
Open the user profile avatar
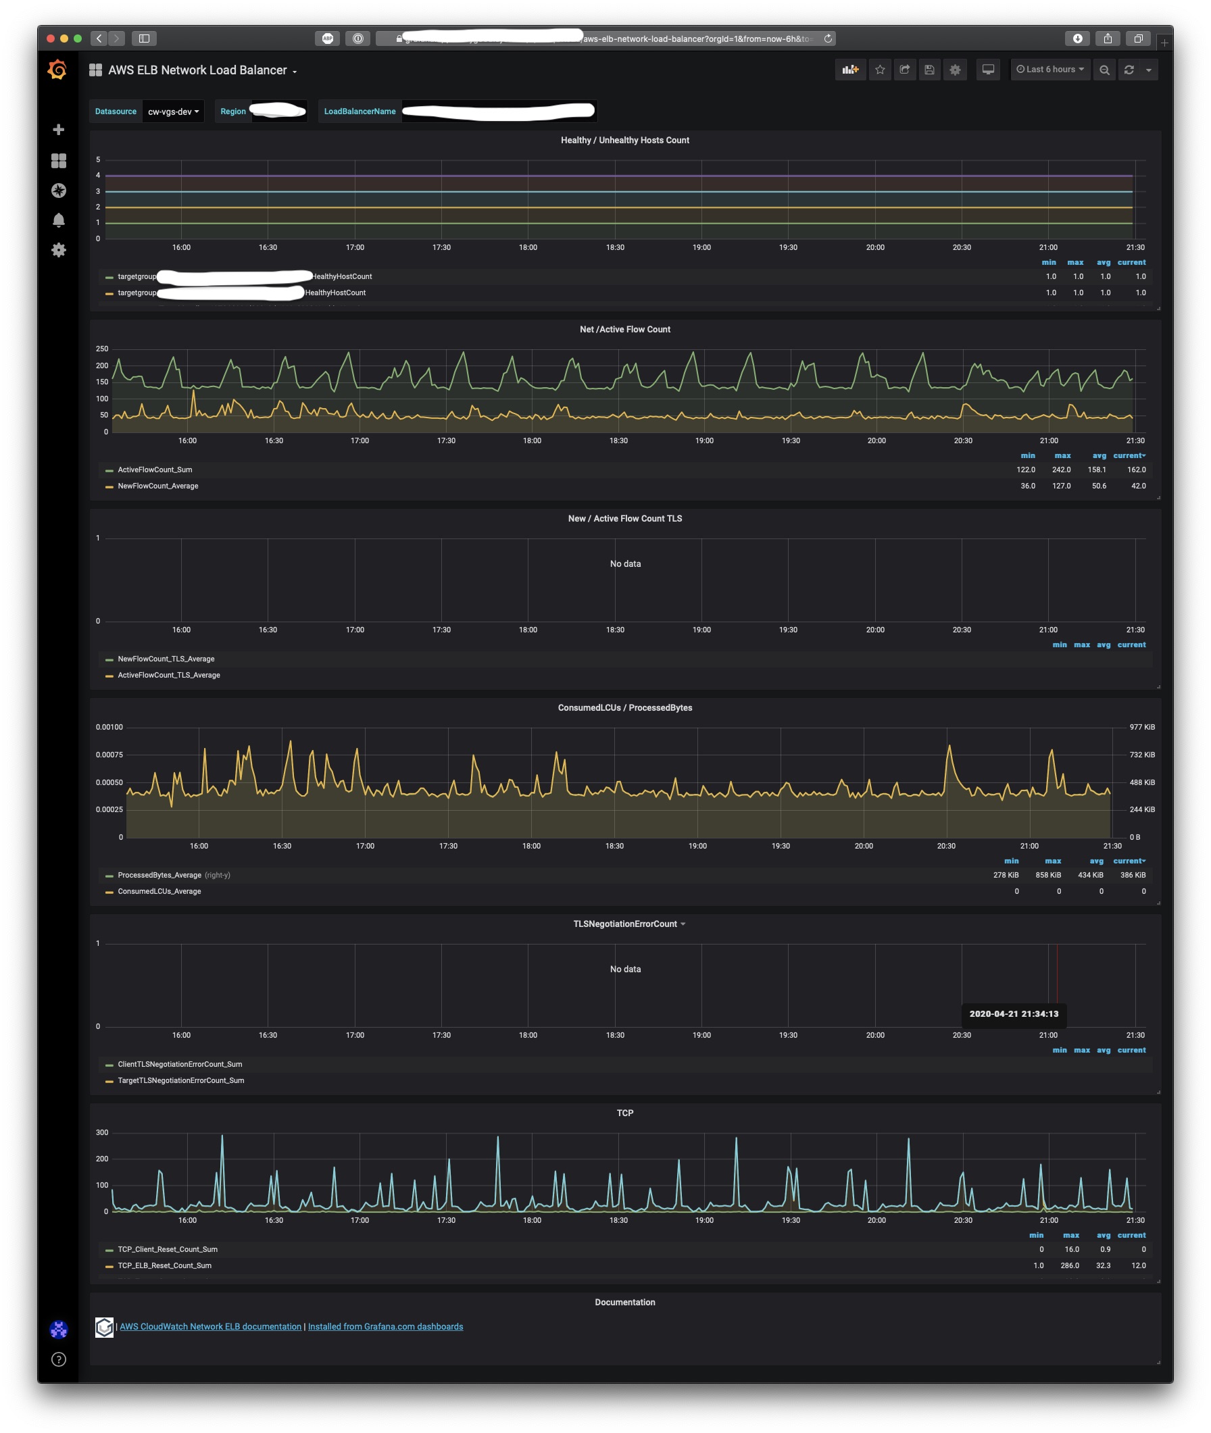(58, 1330)
